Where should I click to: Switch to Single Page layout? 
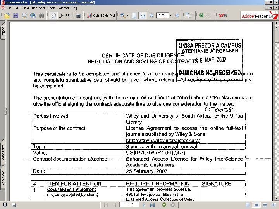(248, 205)
